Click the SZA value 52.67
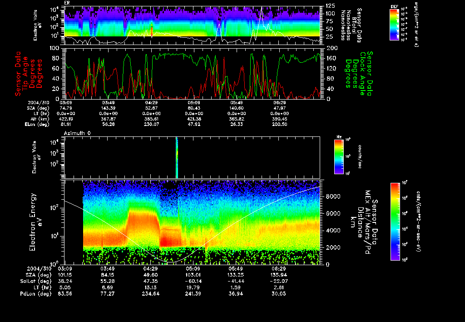 151,108
